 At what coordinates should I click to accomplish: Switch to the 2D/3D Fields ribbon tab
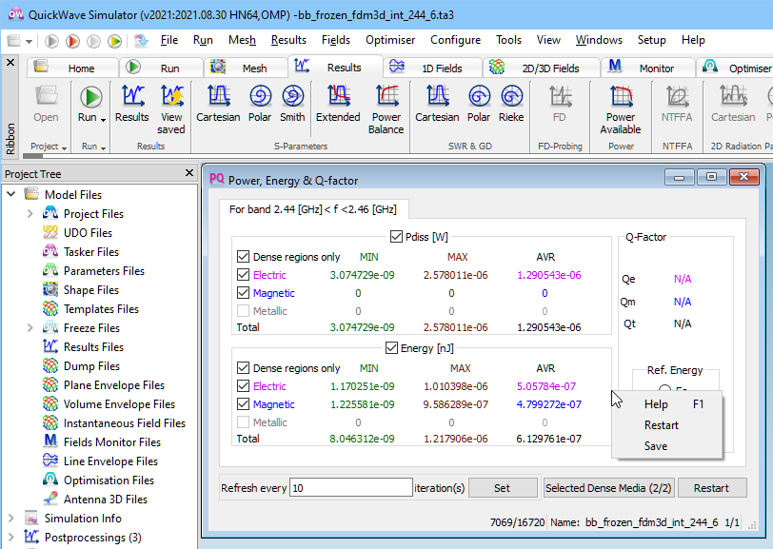(542, 68)
